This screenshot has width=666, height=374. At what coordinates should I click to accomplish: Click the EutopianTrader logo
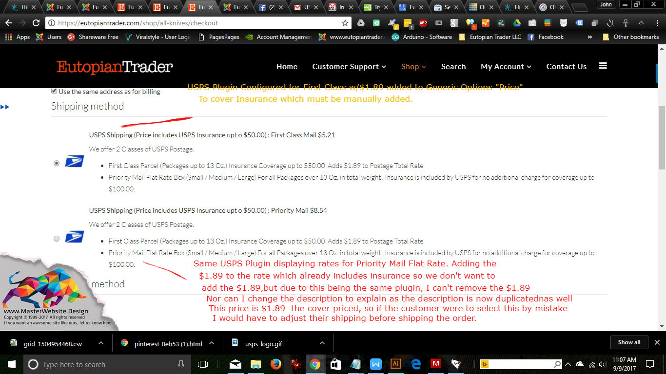point(115,67)
